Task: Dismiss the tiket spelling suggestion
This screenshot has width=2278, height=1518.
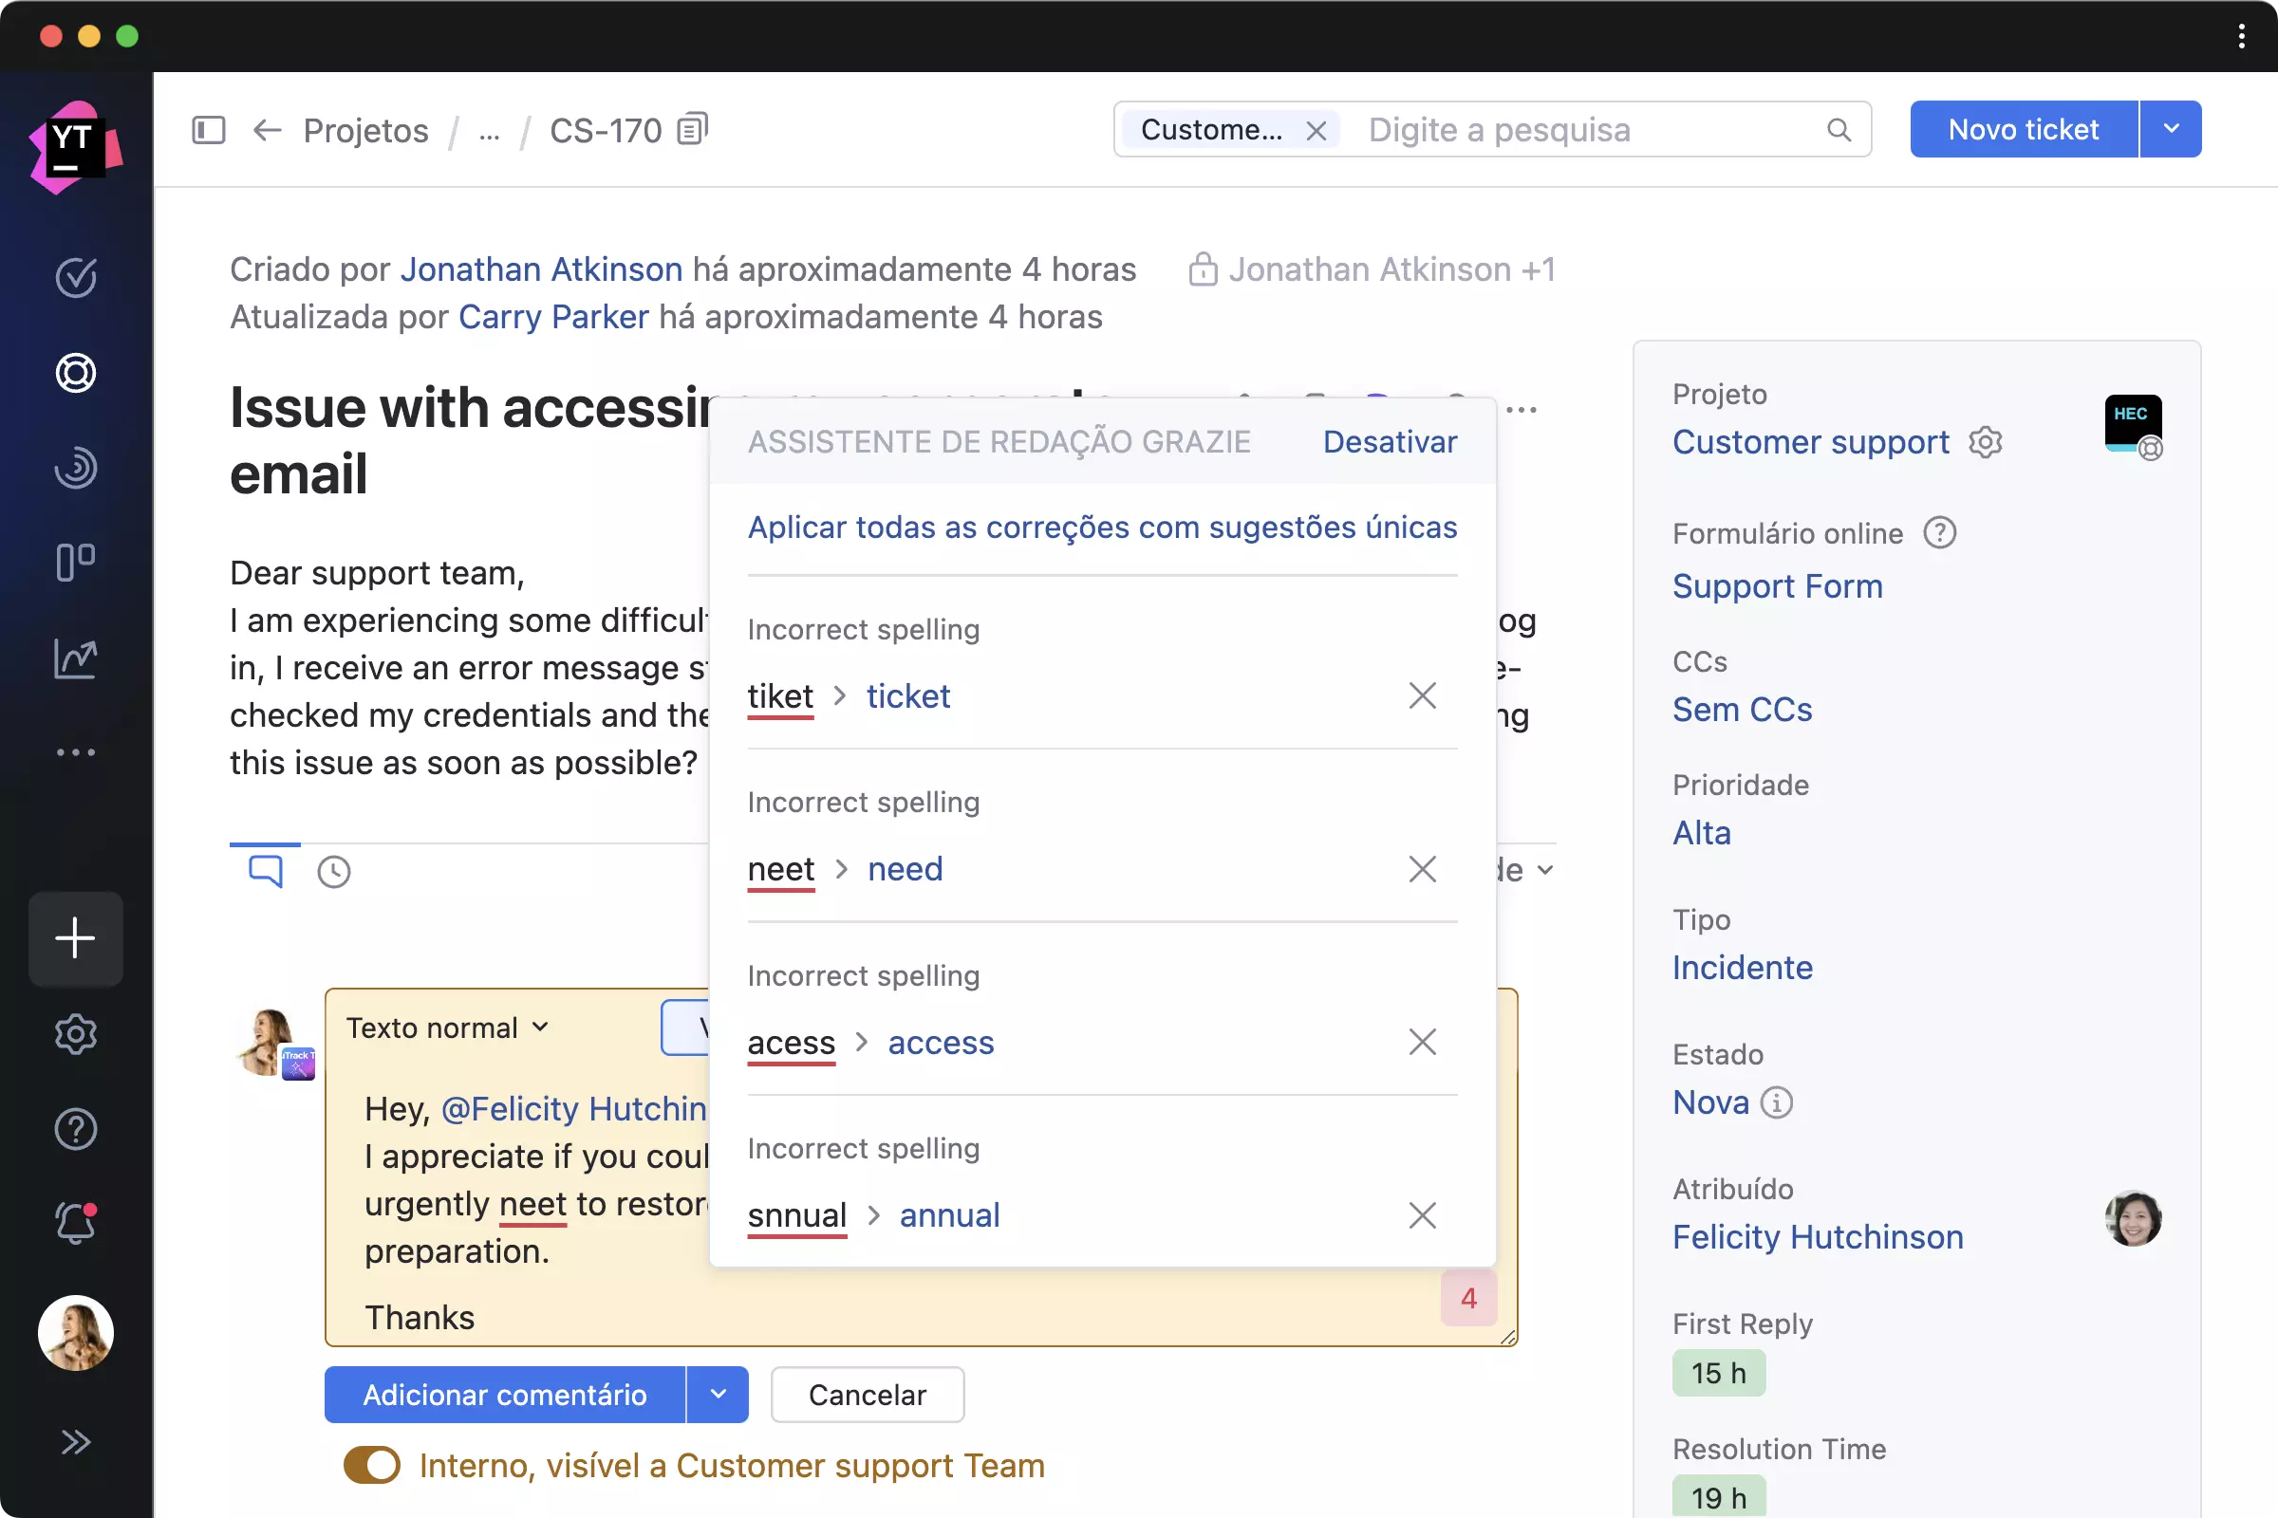Action: point(1422,695)
